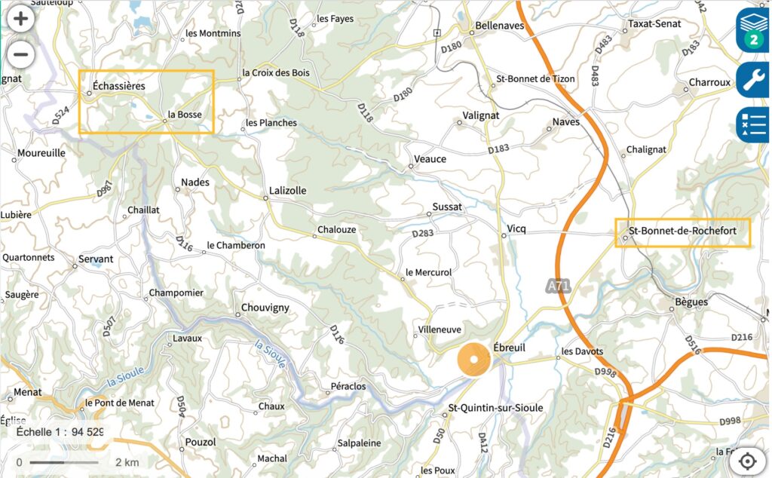The width and height of the screenshot is (772, 478).
Task: Select the Chouvigny place name
Action: pos(265,308)
